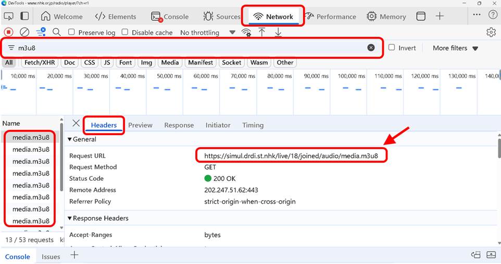Toggle the Disable cache checkbox
The width and height of the screenshot is (501, 264).
pos(125,32)
